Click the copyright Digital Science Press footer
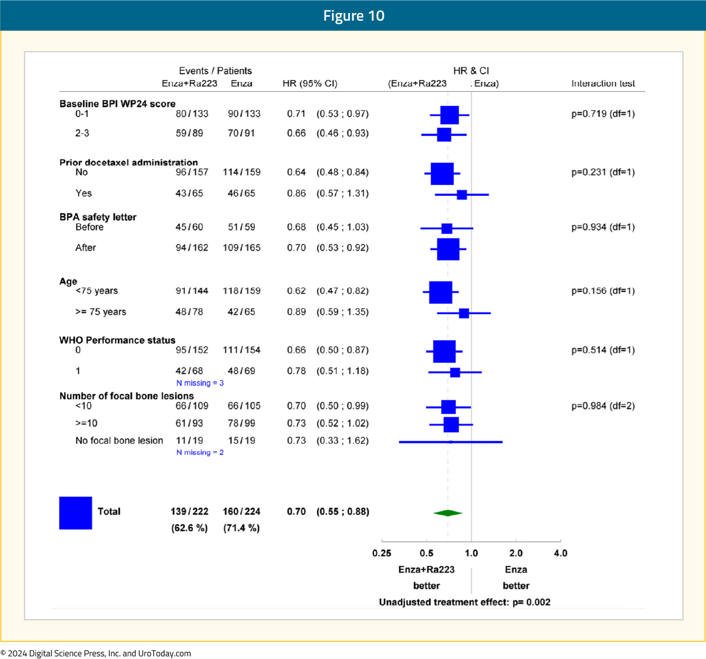 click(96, 653)
